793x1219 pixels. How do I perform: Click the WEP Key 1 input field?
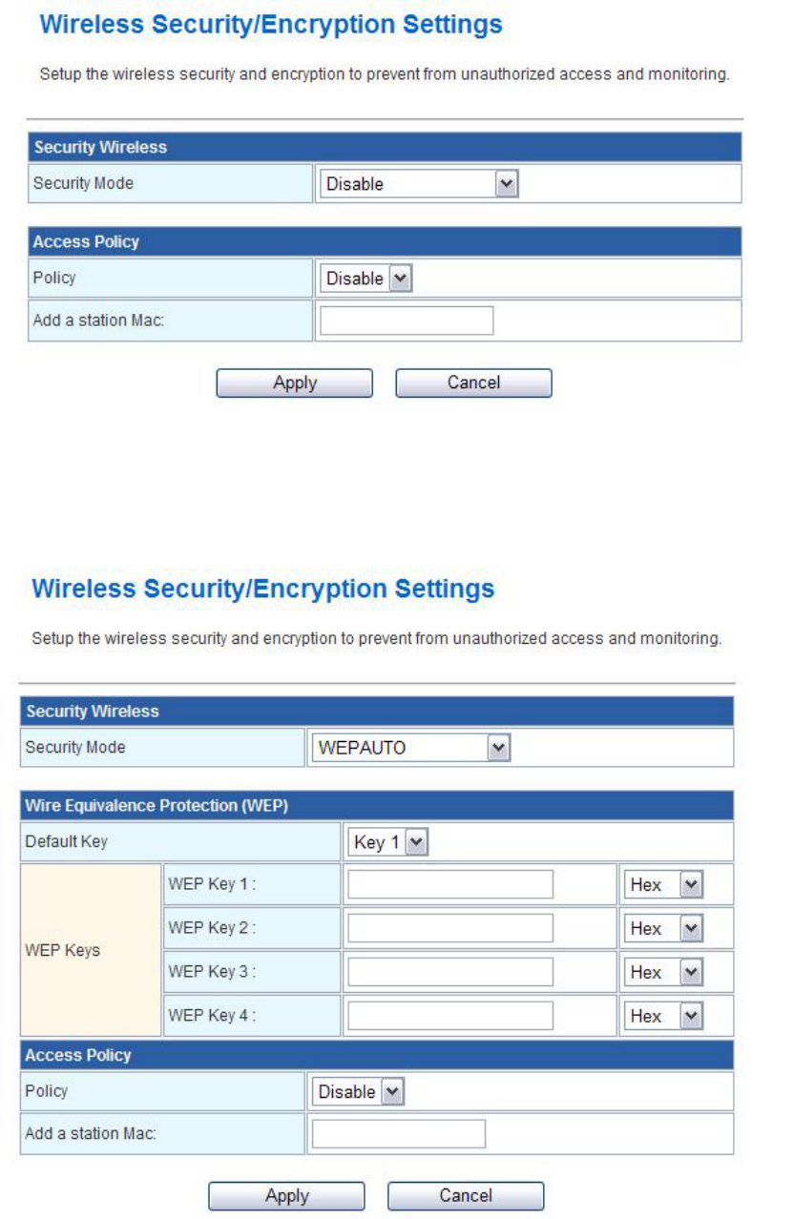pyautogui.click(x=449, y=884)
